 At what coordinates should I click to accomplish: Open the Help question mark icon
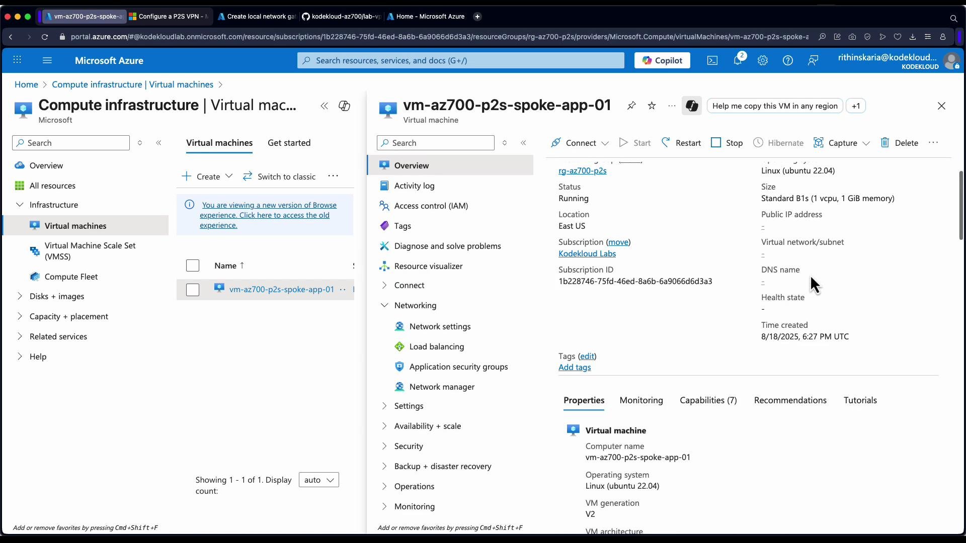tap(788, 60)
